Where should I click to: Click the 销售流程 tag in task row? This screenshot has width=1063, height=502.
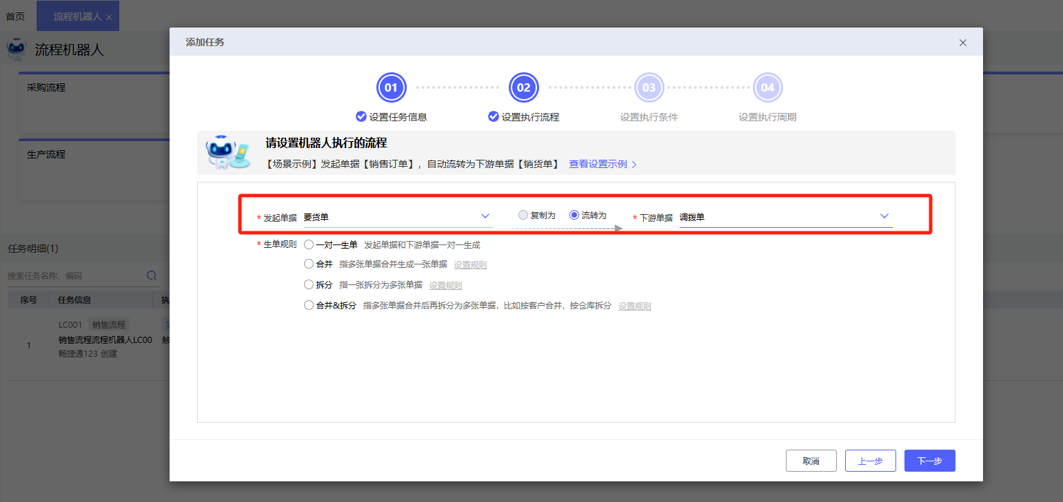[x=110, y=324]
